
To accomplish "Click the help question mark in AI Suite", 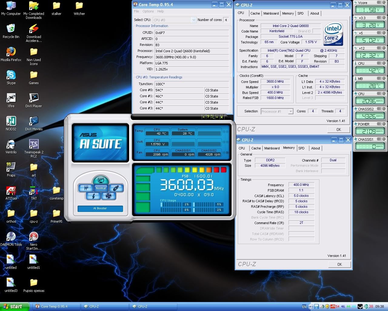I will tap(208, 117).
